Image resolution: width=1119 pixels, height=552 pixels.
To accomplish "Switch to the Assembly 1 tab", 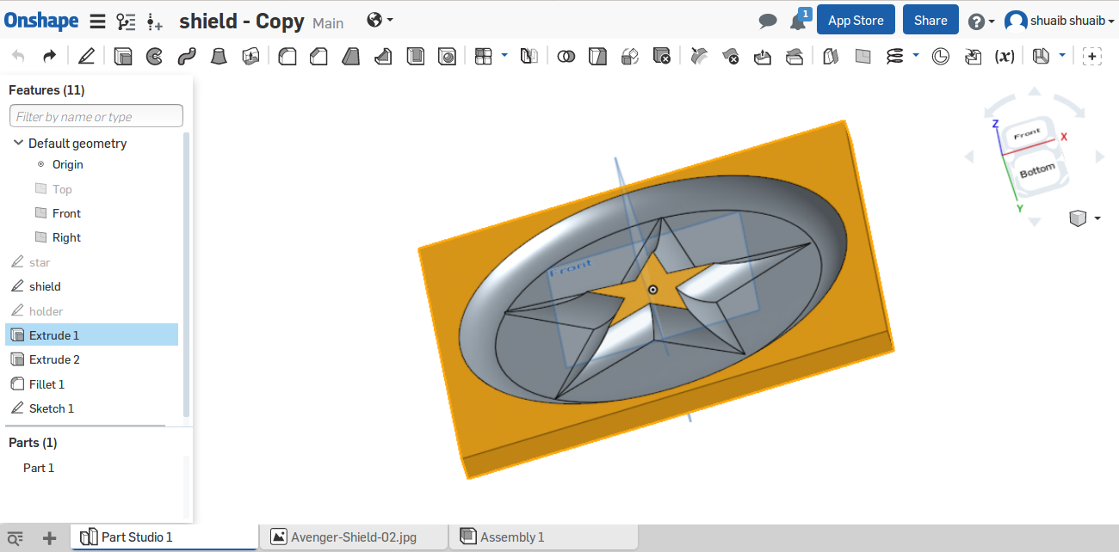I will coord(544,537).
